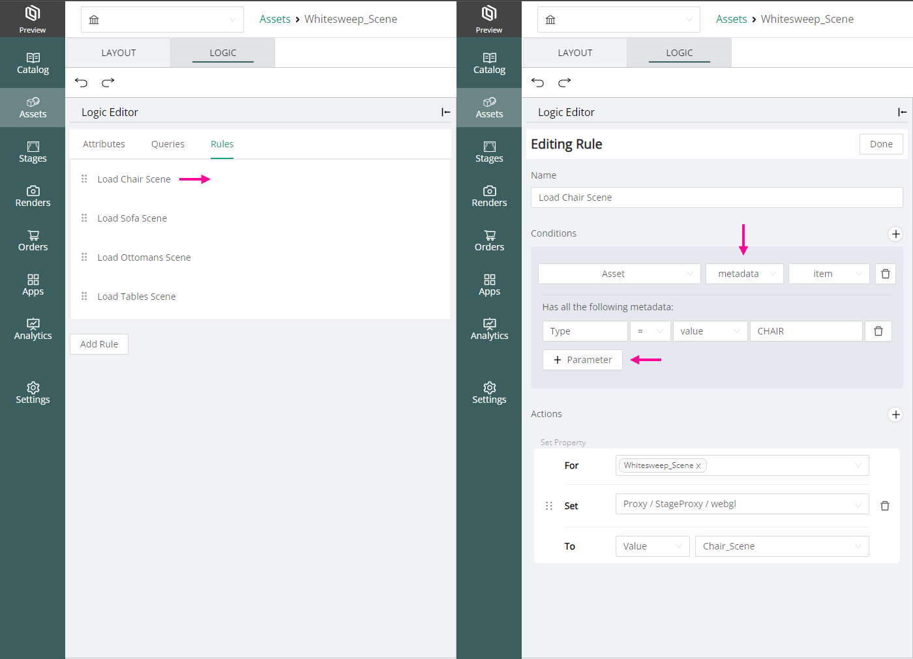Delete the Set Property action
This screenshot has width=913, height=659.
(884, 506)
